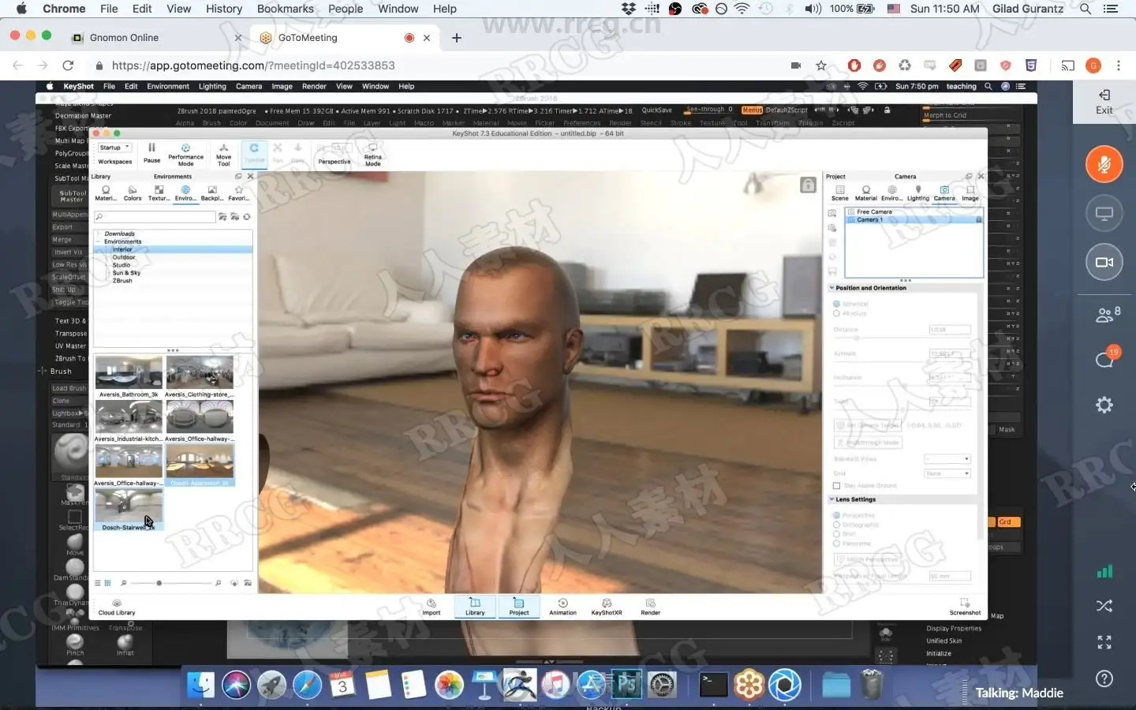The width and height of the screenshot is (1136, 710).
Task: Open GoToMeeting attendees list
Action: (1107, 315)
